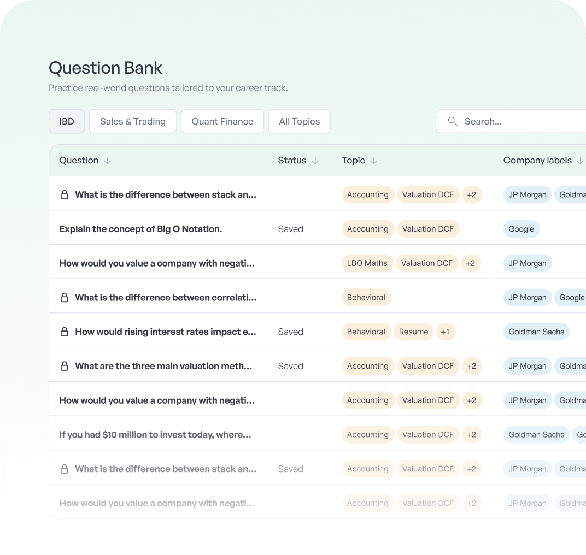Viewport: 586px width, 555px height.
Task: Expand the +1 badge on the interest rates row
Action: click(446, 332)
